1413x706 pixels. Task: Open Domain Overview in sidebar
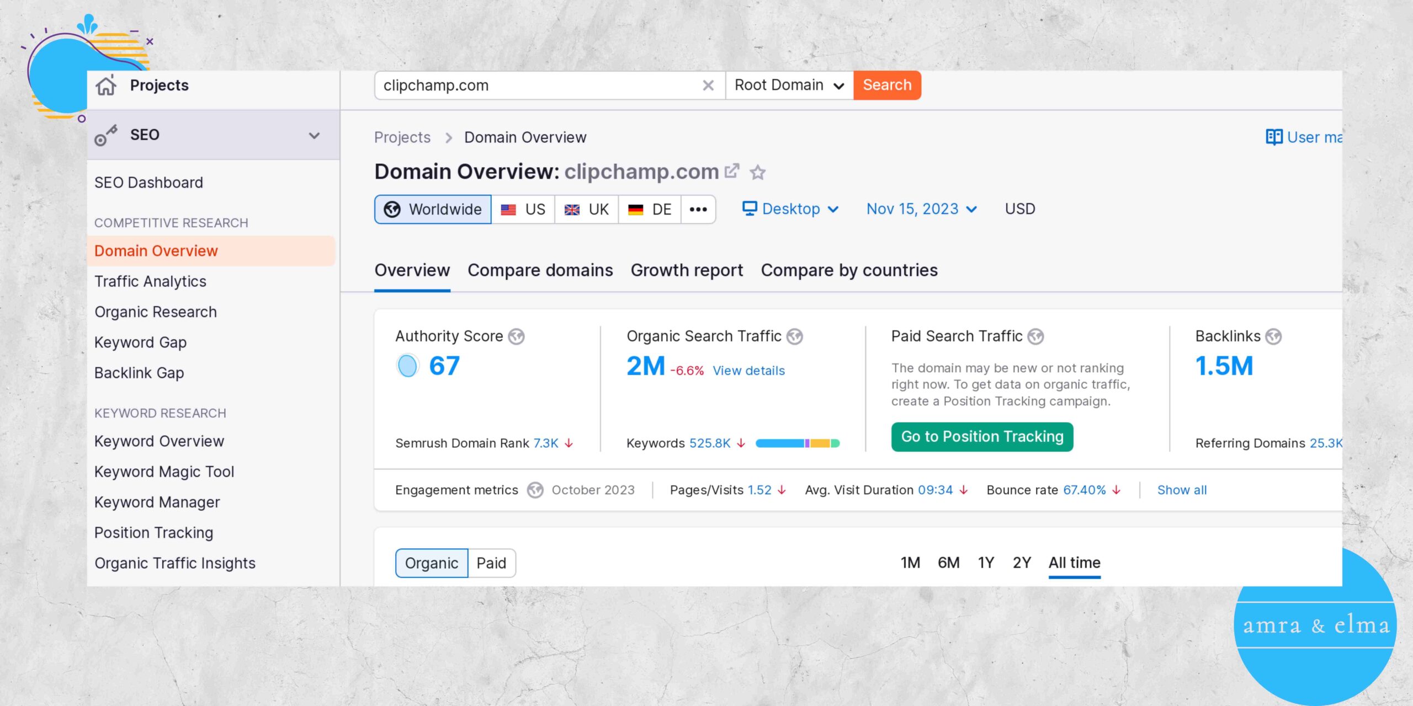(x=211, y=251)
